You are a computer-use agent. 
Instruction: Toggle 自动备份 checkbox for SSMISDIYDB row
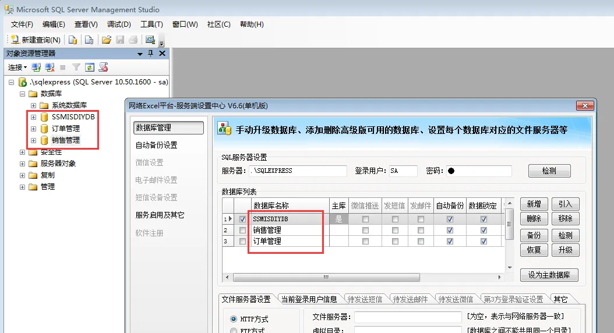coord(450,219)
